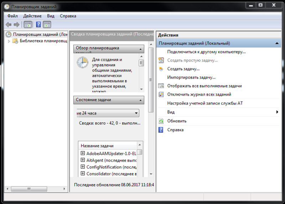
Task: Open the Файл menu
Action: click(12, 16)
